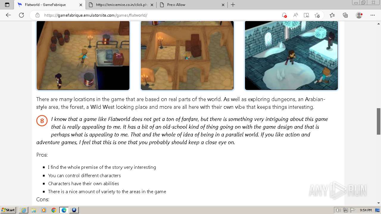This screenshot has width=381, height=214.
Task: Open first Flatworld screenshot with barrels
Action: tap(83, 55)
